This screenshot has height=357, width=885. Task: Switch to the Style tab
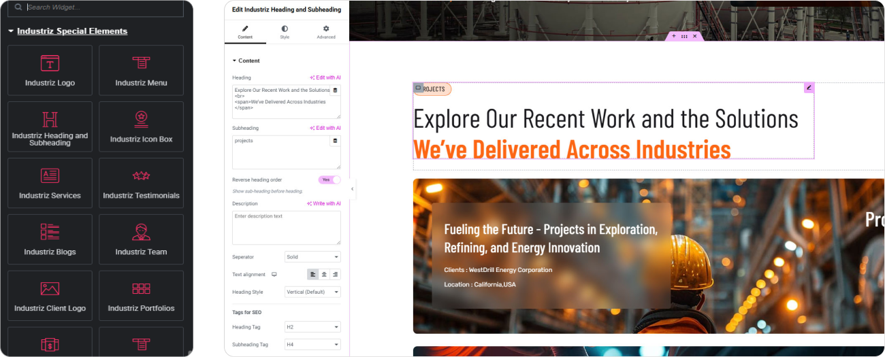pos(285,32)
